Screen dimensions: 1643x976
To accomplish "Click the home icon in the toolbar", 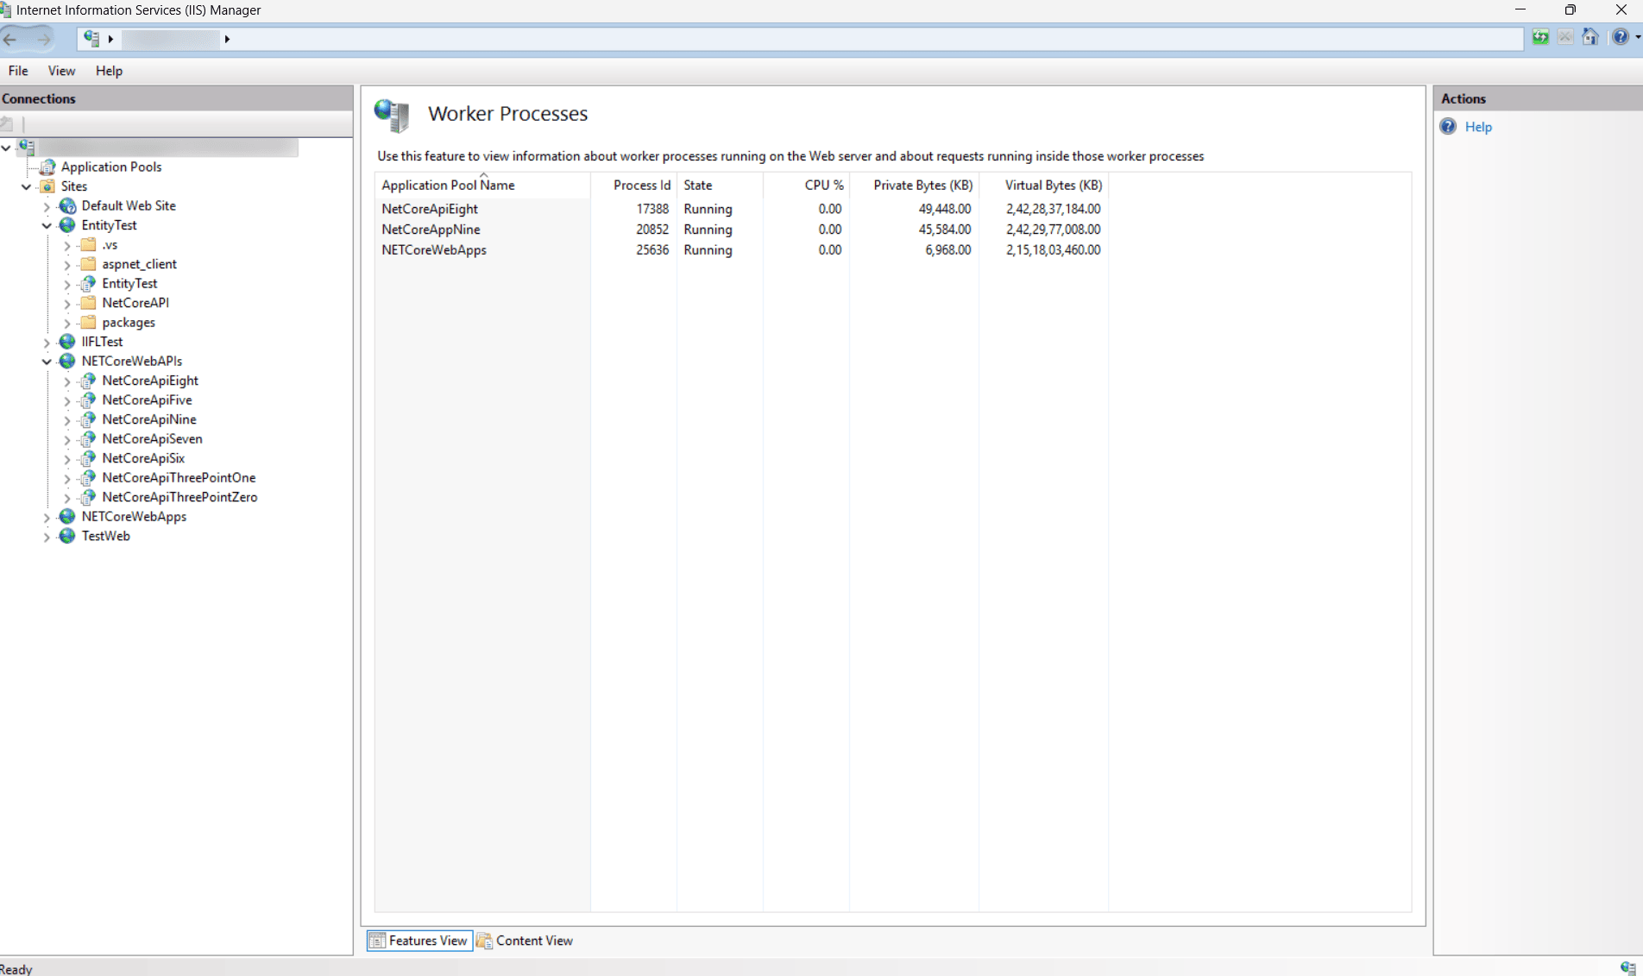I will click(x=1590, y=37).
